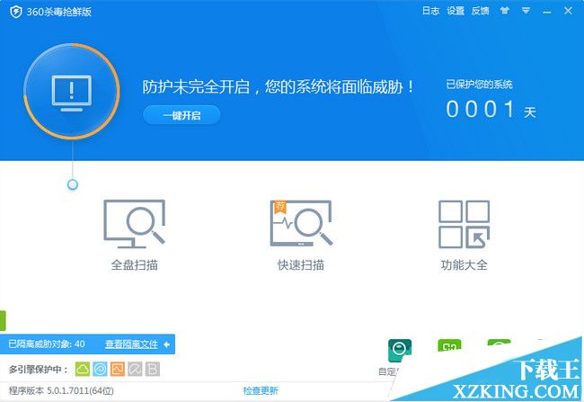Enable the gray B engine icon
The image size is (584, 402).
pyautogui.click(x=152, y=369)
